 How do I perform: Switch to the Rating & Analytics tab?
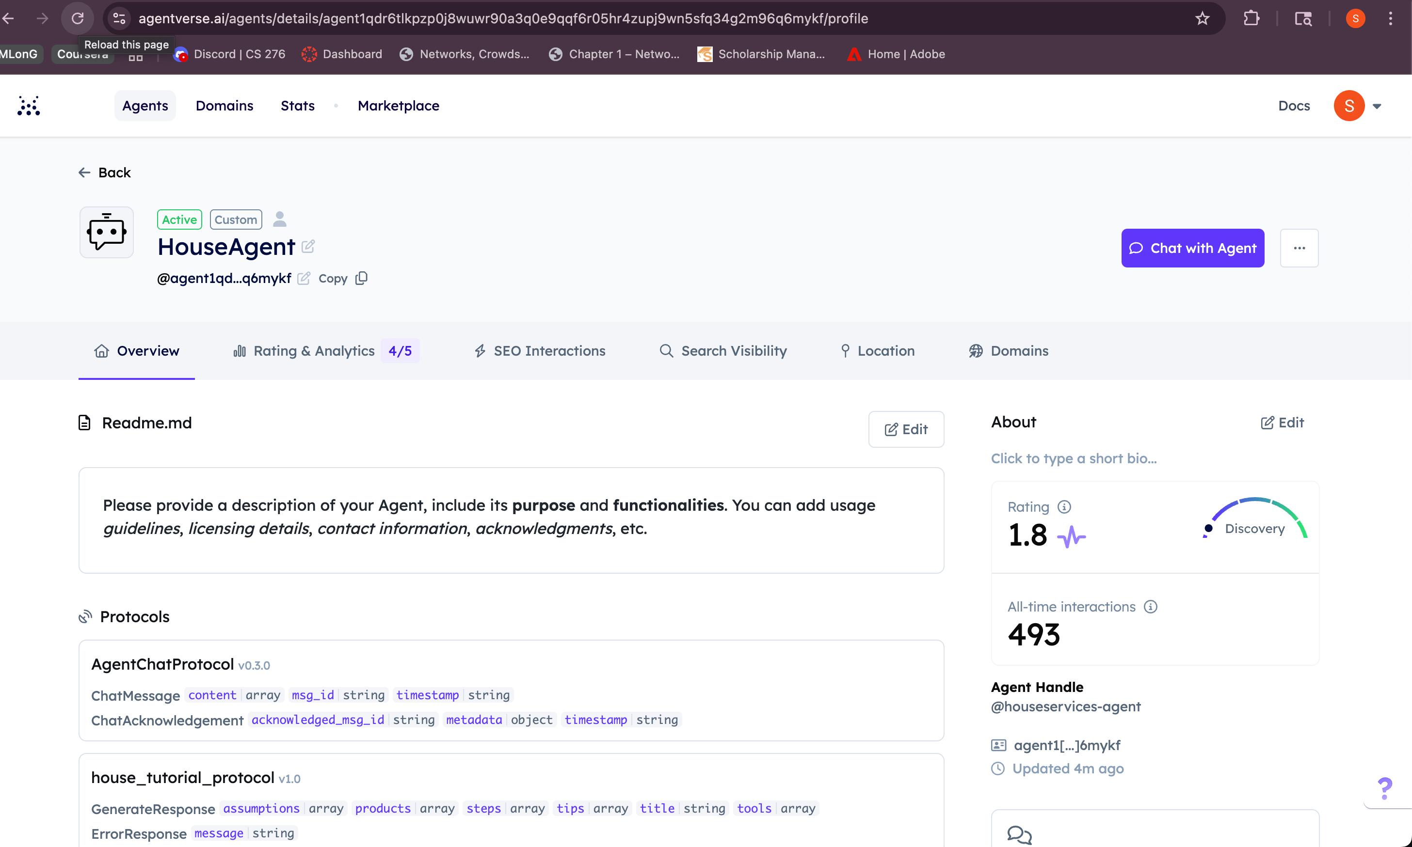[x=313, y=351]
